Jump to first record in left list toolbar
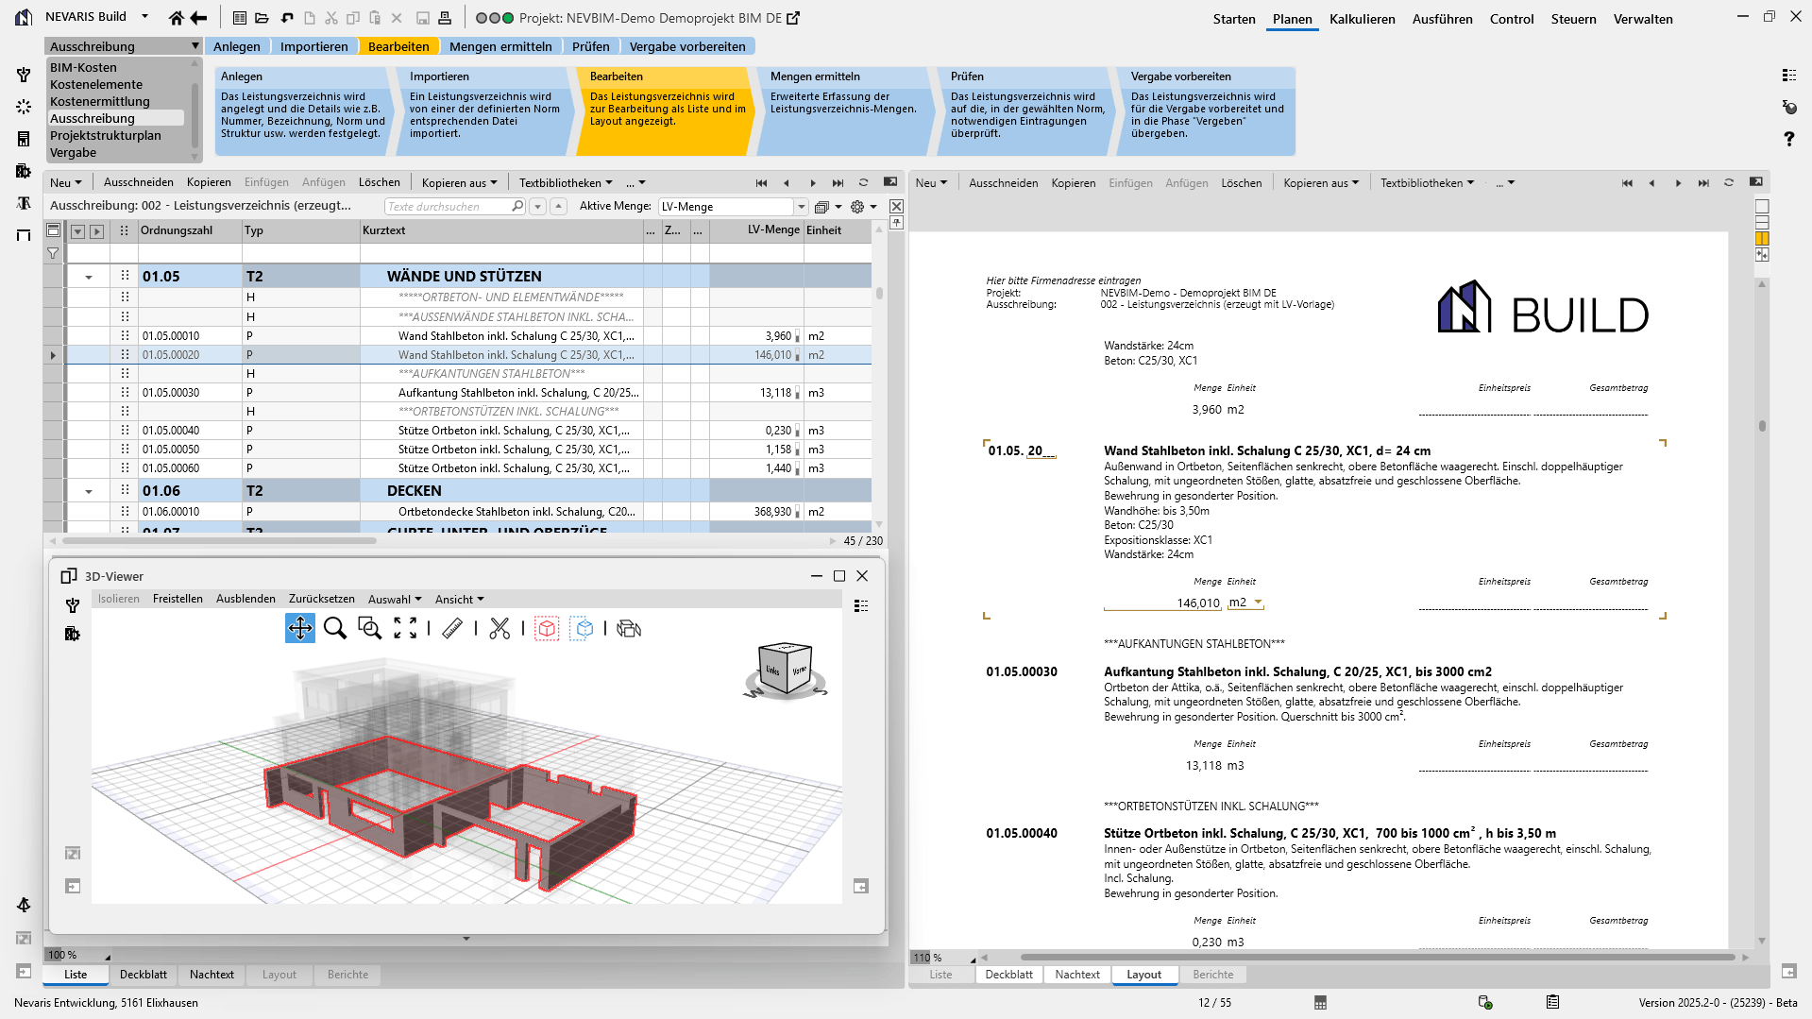Screen dimensions: 1812x1019 [x=761, y=182]
